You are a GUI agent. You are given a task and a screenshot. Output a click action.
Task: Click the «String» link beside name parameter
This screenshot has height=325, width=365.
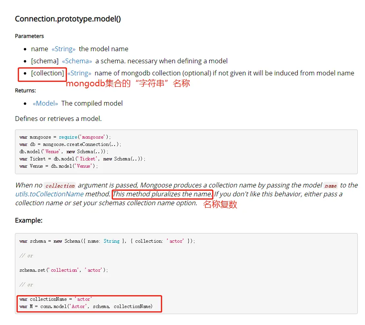63,49
